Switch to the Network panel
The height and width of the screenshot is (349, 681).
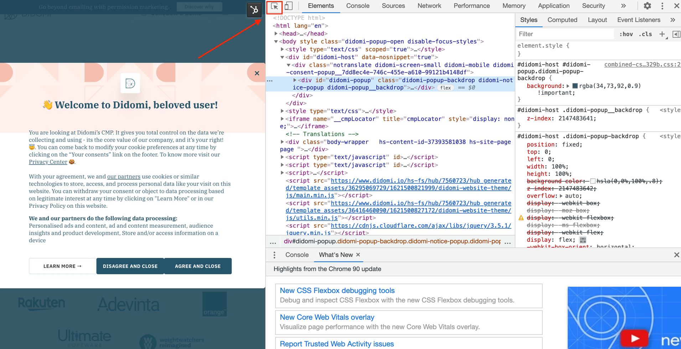pyautogui.click(x=429, y=6)
